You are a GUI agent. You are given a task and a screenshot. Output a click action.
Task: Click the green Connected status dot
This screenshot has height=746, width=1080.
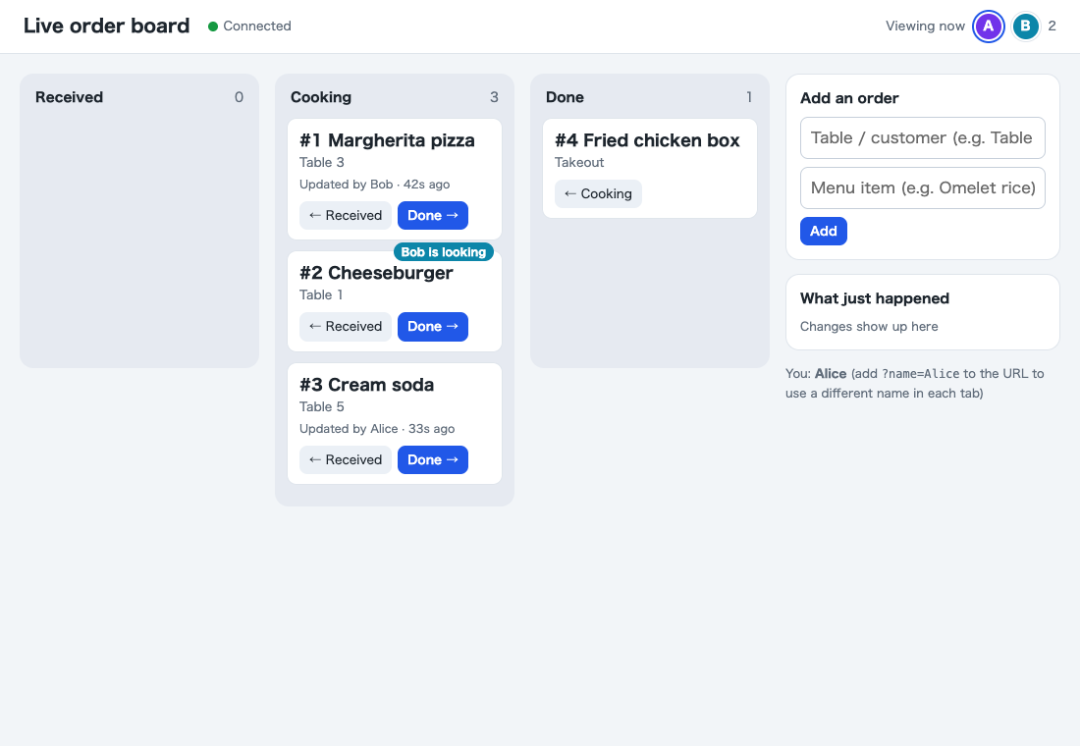(x=213, y=27)
